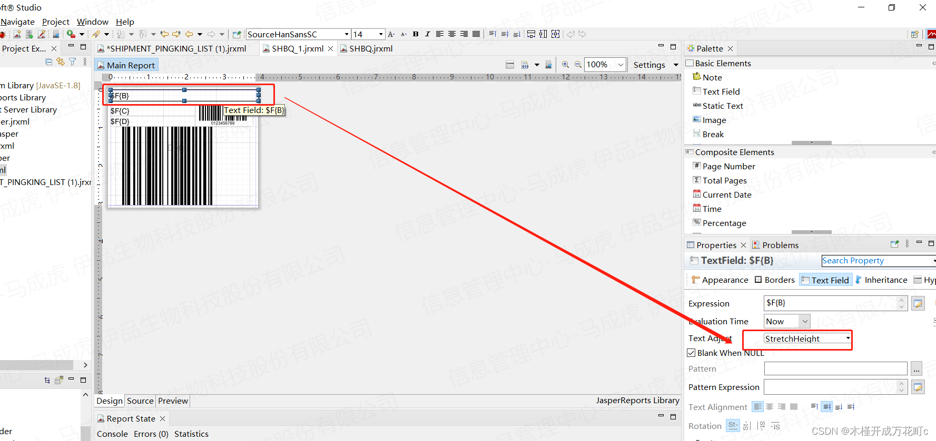This screenshot has height=441, width=936.
Task: Open the Window menu
Action: tap(93, 22)
